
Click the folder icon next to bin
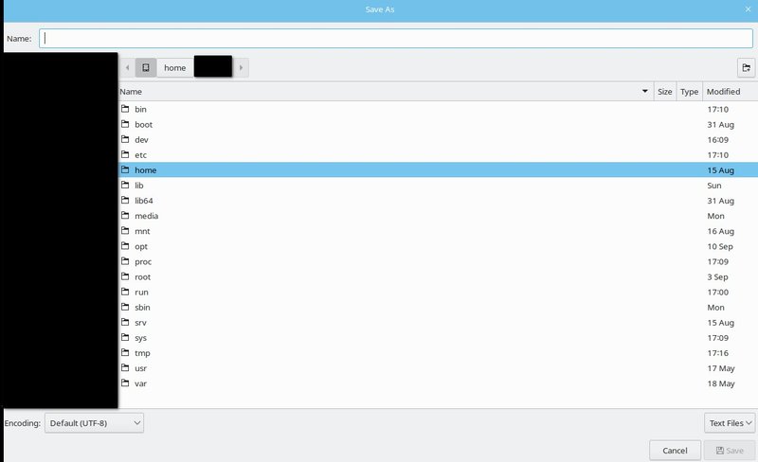[125, 109]
